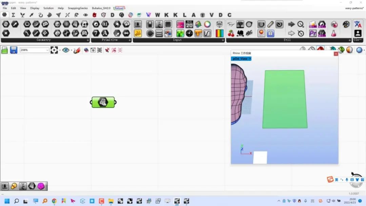Click the Panel yellow note icon
Screen dimensions: 366x206
(x=138, y=33)
